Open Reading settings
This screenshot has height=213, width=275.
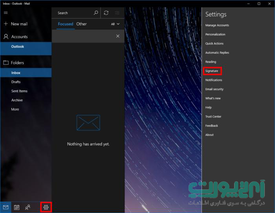click(211, 62)
